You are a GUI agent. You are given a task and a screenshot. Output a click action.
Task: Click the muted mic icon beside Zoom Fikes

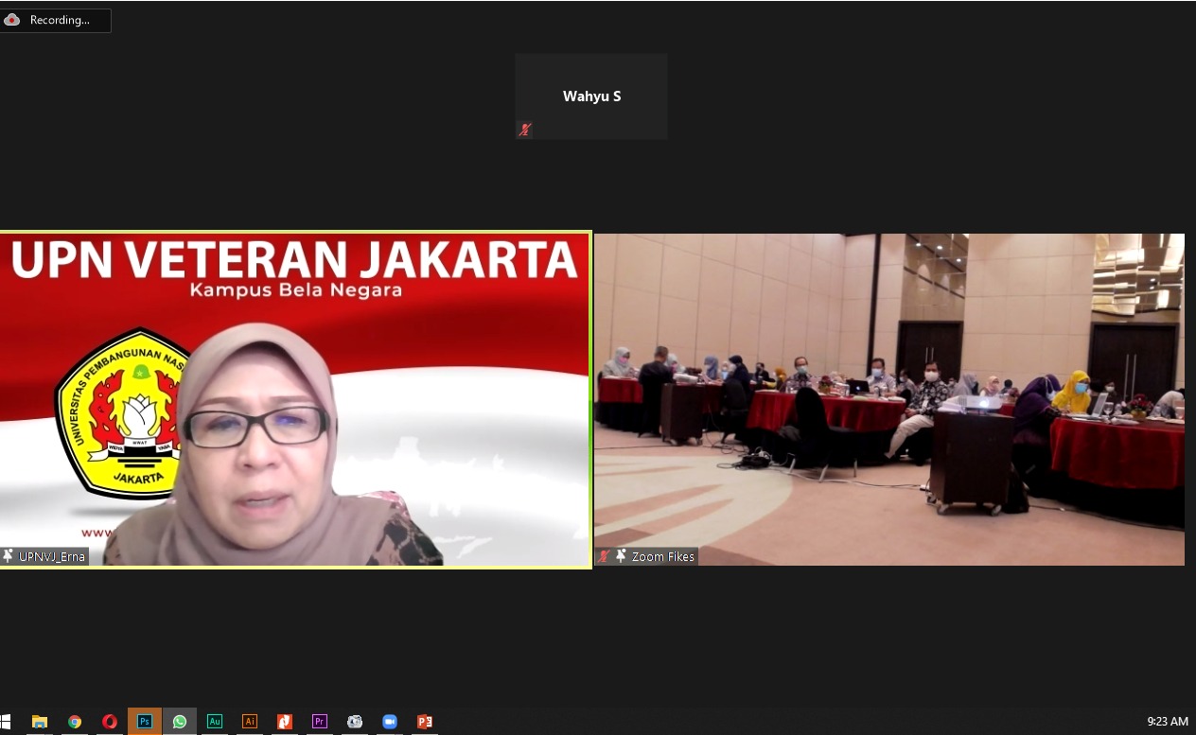click(604, 556)
